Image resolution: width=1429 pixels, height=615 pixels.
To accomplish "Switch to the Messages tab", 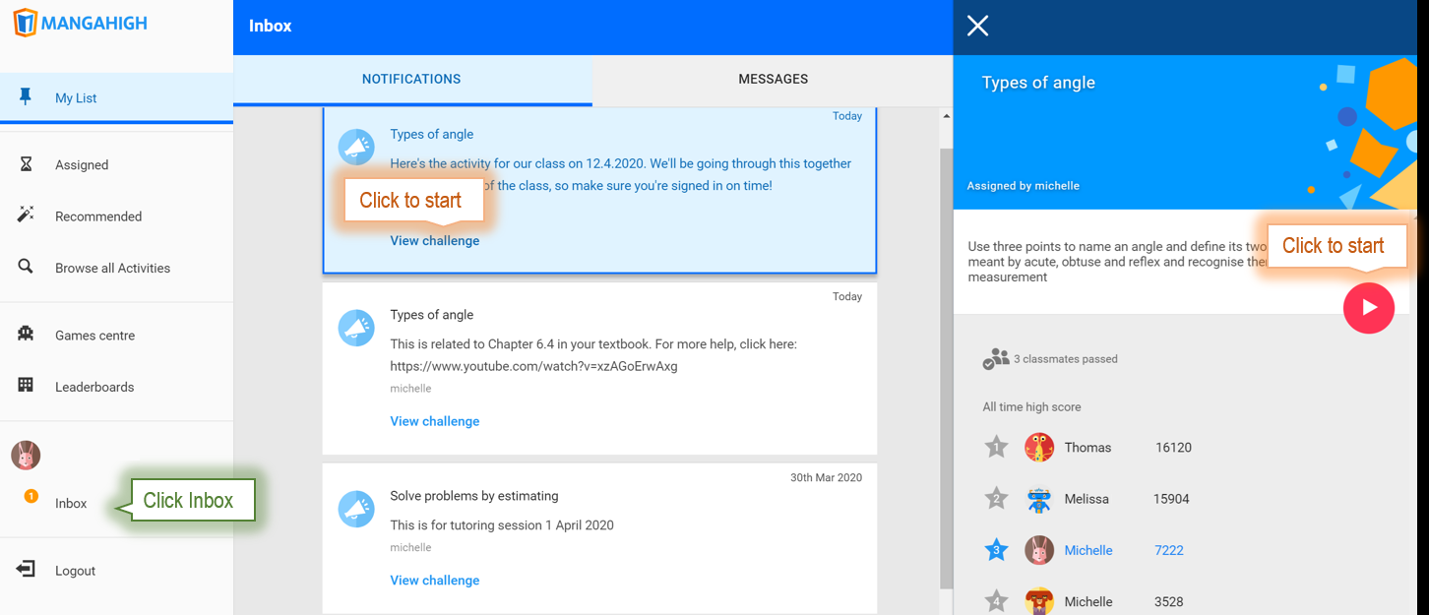I will (773, 80).
